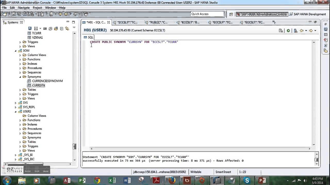330x185 pixels.
Task: Open the bottom folder icon on right sidebar
Action: [326, 51]
